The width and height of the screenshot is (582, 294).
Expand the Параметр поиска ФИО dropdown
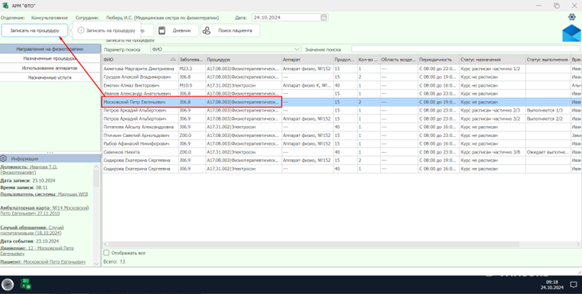click(296, 49)
